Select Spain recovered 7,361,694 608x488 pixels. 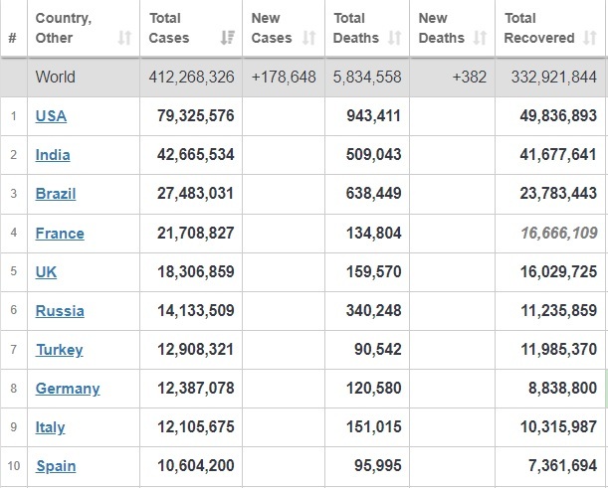(562, 465)
